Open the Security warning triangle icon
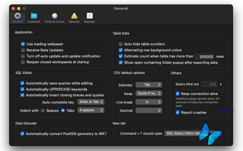 coord(74,16)
